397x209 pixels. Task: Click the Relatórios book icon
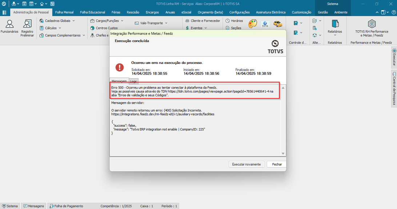pyautogui.click(x=335, y=24)
